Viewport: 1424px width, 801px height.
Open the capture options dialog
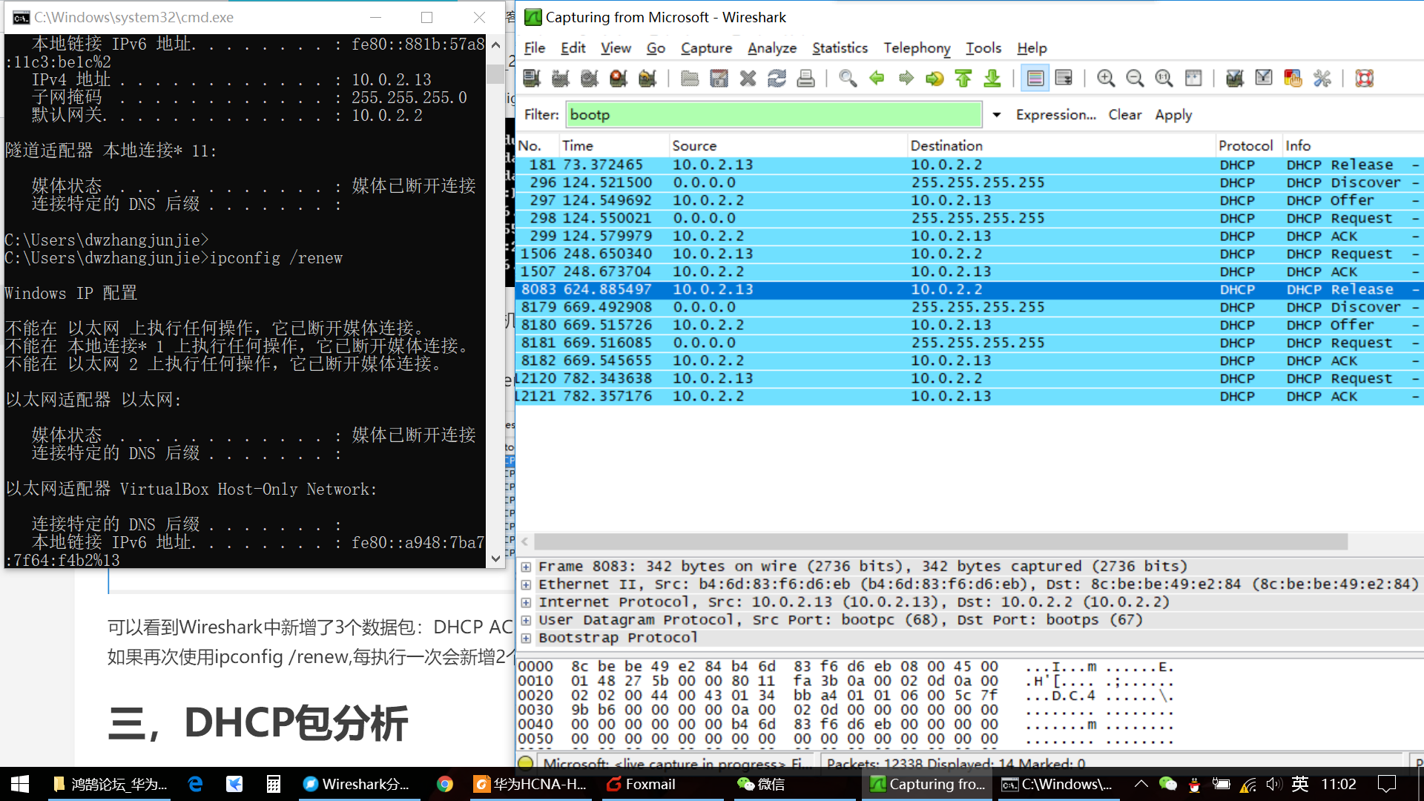coord(560,78)
